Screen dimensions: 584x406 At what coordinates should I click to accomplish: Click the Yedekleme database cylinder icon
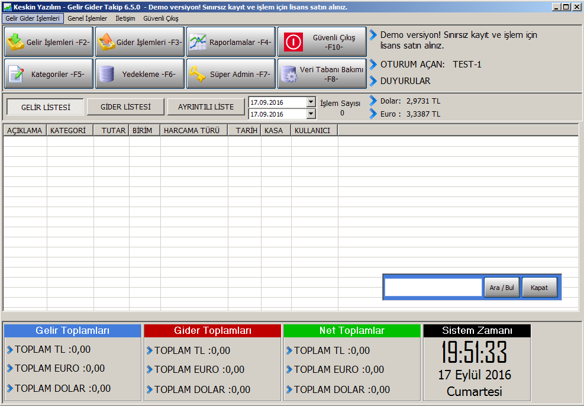107,74
